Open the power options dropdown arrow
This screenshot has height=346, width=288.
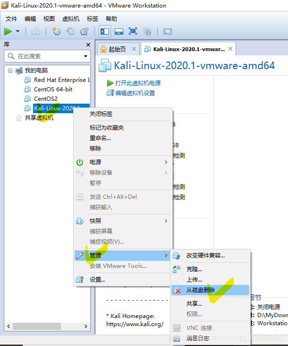click(x=18, y=31)
